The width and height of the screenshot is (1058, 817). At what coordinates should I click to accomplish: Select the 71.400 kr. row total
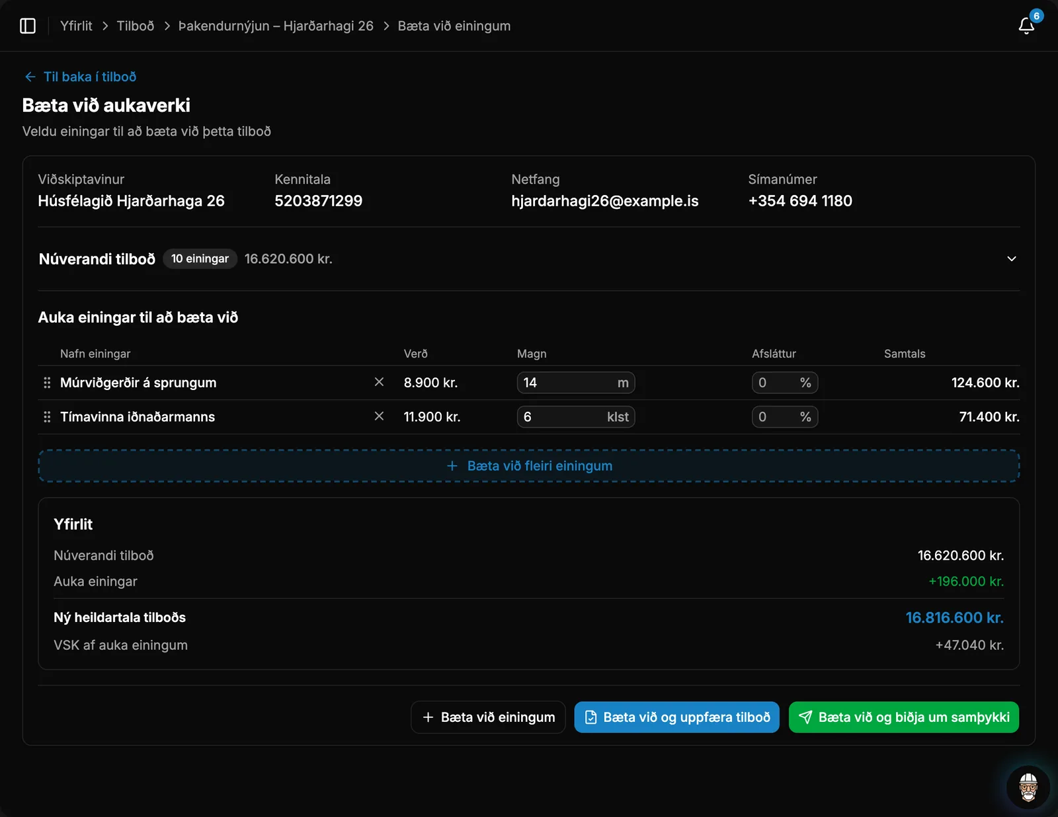(x=989, y=417)
